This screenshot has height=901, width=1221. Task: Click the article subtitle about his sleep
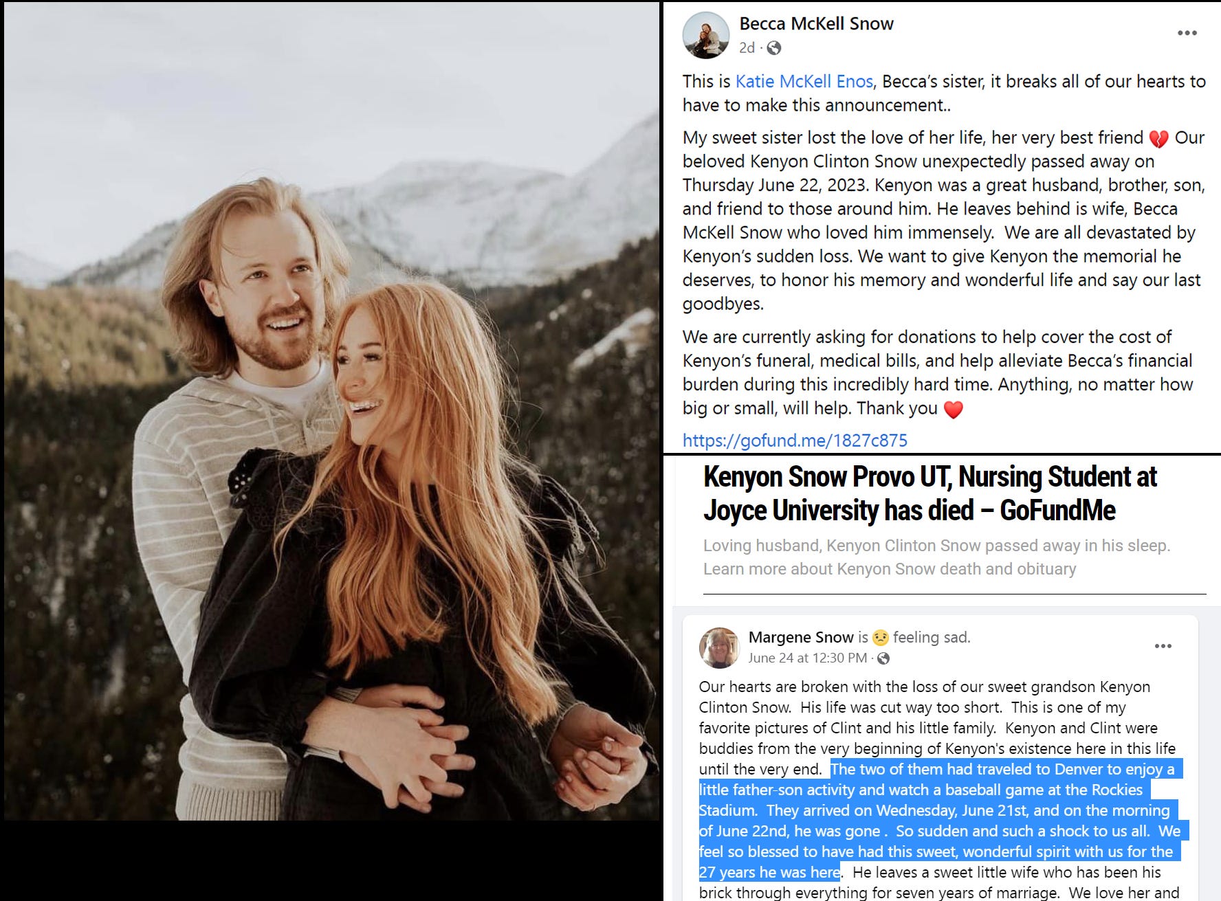point(936,557)
